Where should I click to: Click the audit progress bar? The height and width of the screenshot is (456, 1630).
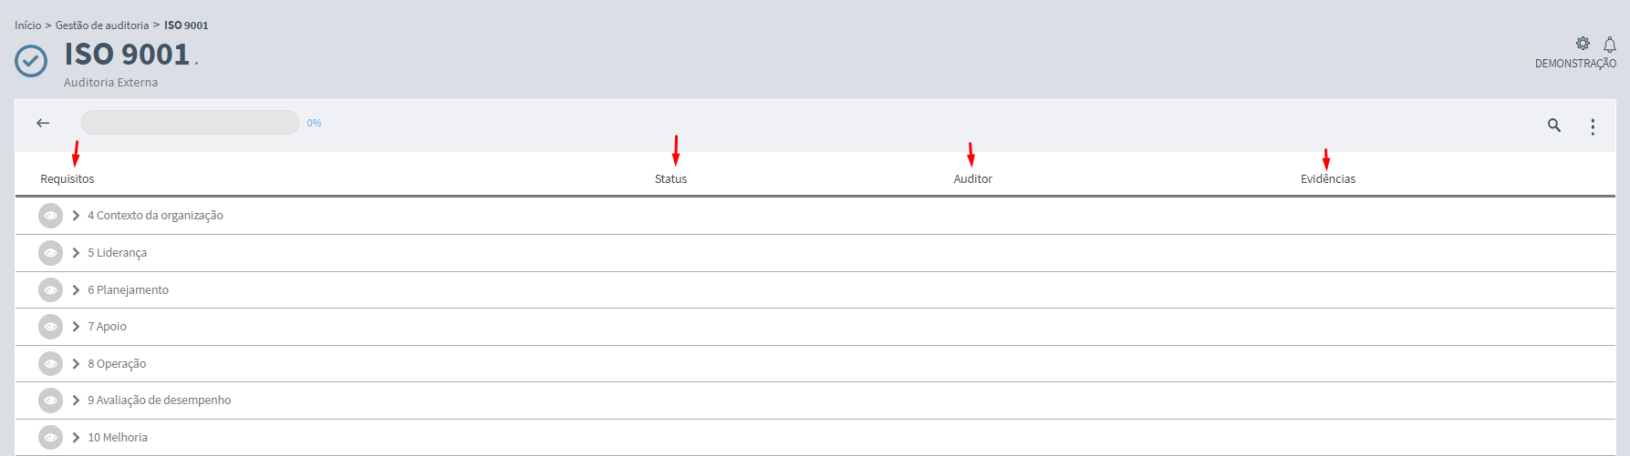tap(190, 123)
